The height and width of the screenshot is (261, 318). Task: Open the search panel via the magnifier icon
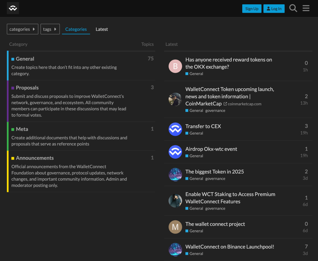point(293,8)
